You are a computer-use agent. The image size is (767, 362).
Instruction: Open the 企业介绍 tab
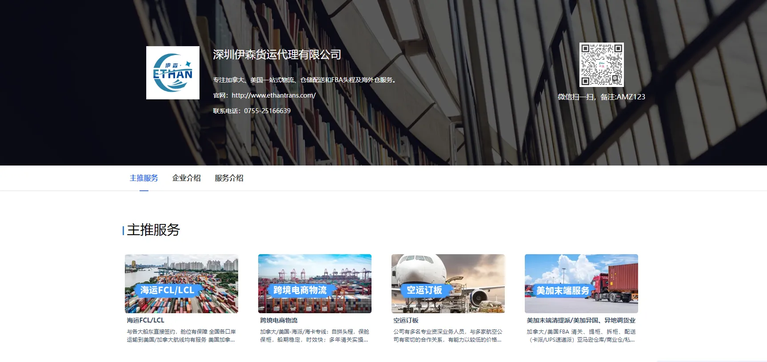pos(186,178)
